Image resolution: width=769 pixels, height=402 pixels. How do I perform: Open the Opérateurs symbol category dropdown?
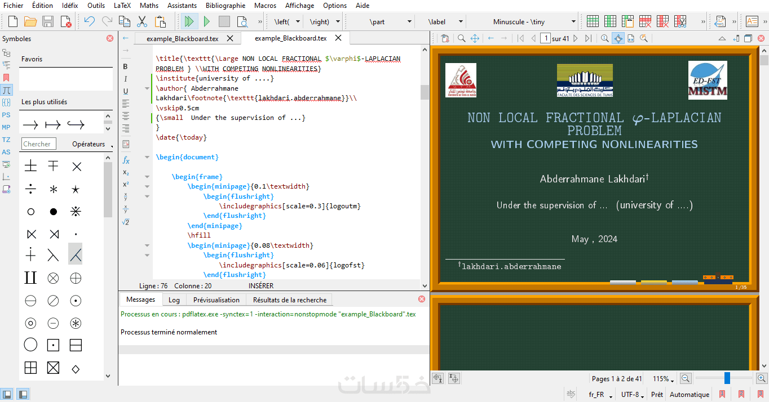92,144
